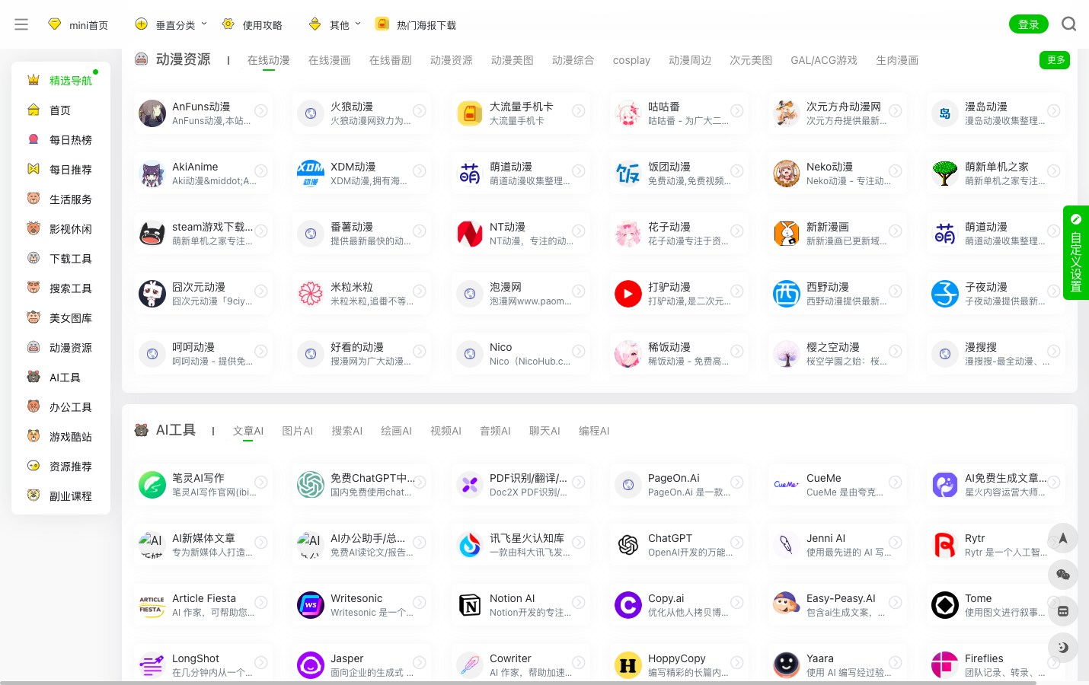Click the Jasper purple icon
Screen dimensions: 1089x685
[311, 665]
